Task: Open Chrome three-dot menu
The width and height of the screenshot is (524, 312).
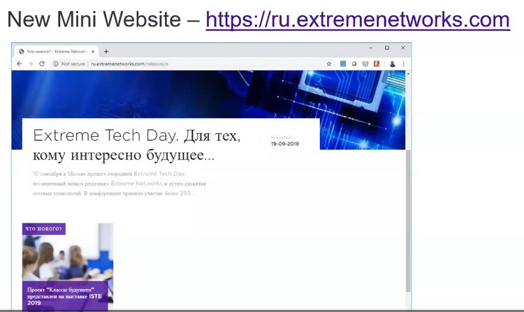Action: tap(404, 64)
